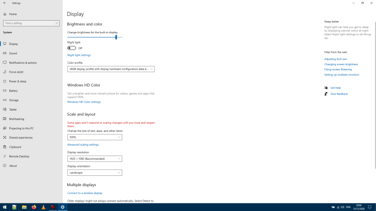Open Sound settings from sidebar
The height and width of the screenshot is (211, 376).
13,53
